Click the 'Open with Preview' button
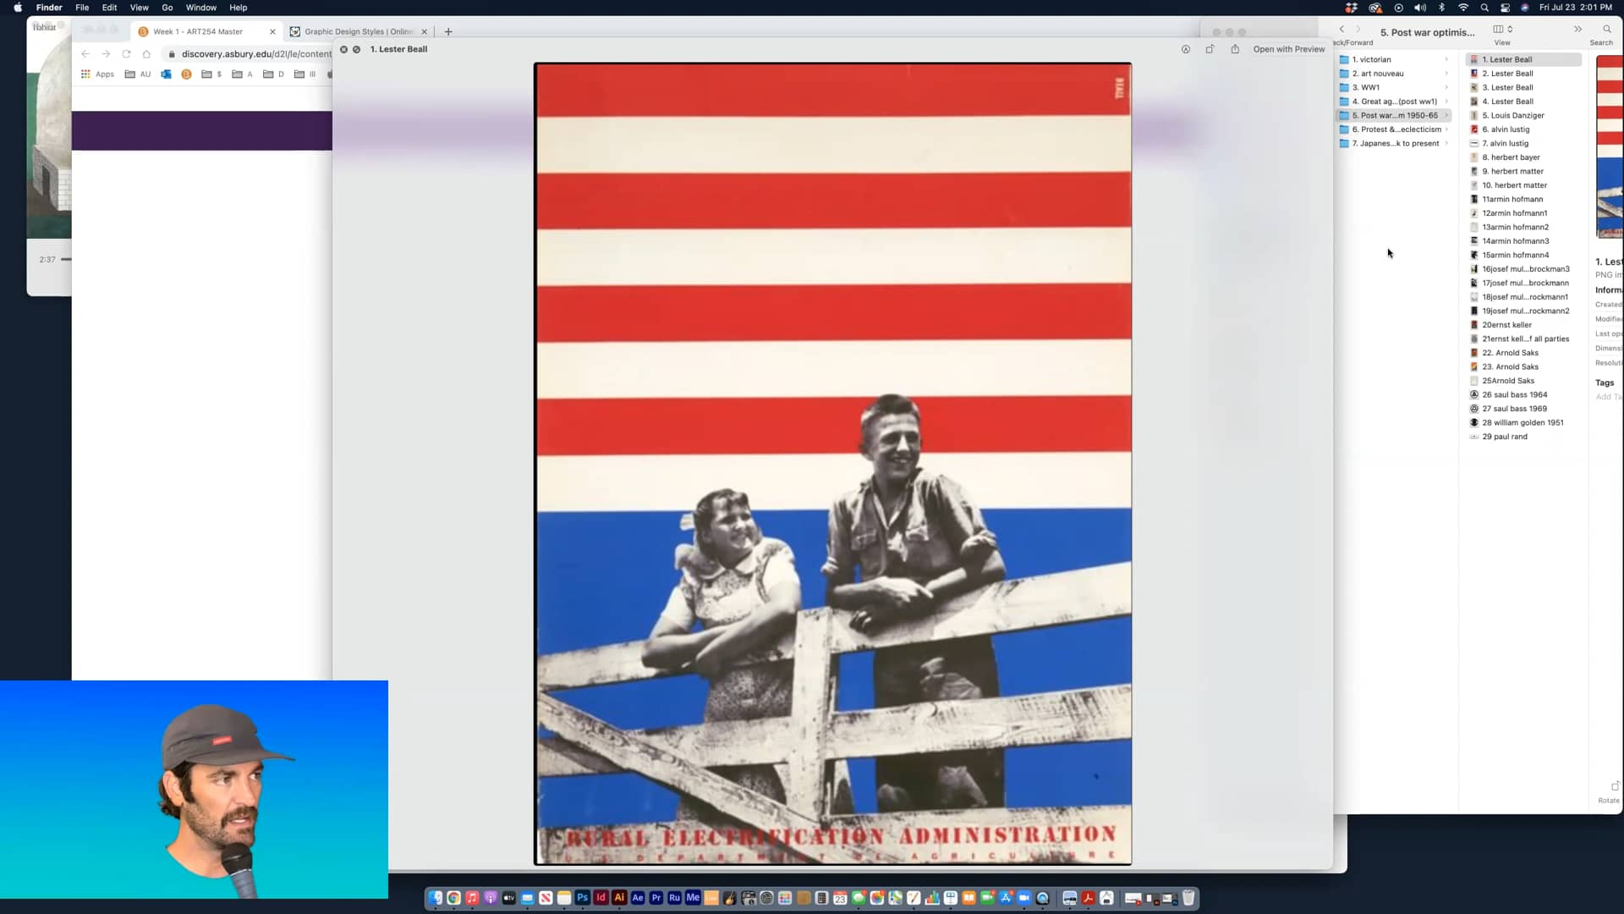The width and height of the screenshot is (1624, 914). click(1288, 49)
